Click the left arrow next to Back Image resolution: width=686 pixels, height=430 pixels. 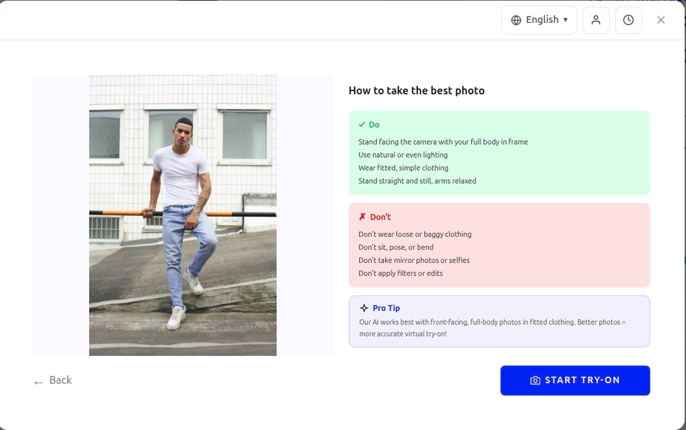(x=38, y=380)
